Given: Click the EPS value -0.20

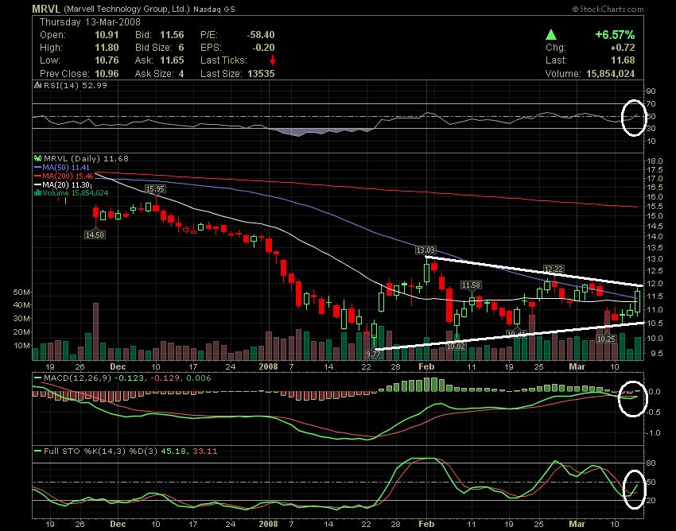Looking at the screenshot, I should [263, 48].
